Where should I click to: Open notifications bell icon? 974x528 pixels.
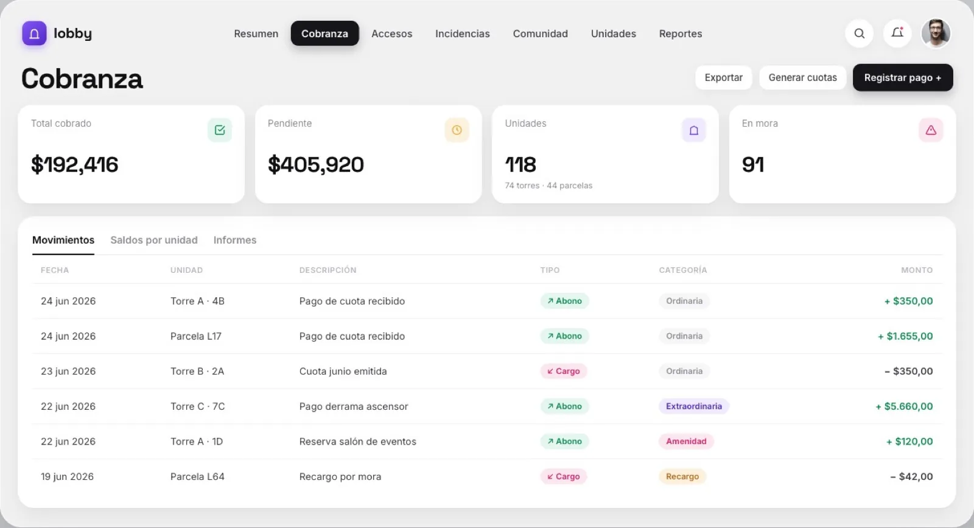(897, 33)
